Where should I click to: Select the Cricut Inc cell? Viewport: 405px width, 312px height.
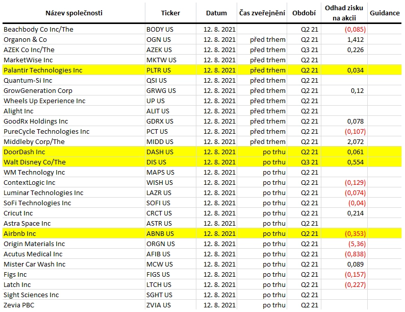(73, 213)
